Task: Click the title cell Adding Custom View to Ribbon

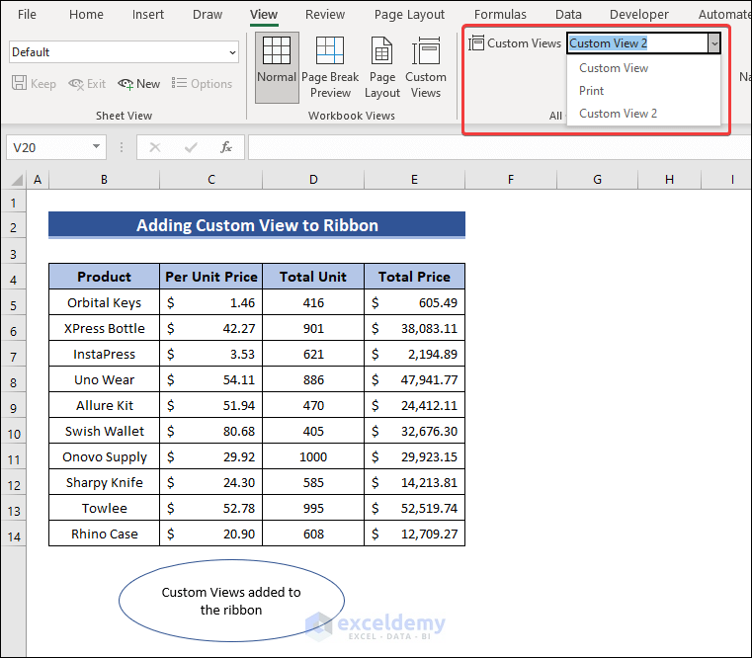Action: point(257,225)
